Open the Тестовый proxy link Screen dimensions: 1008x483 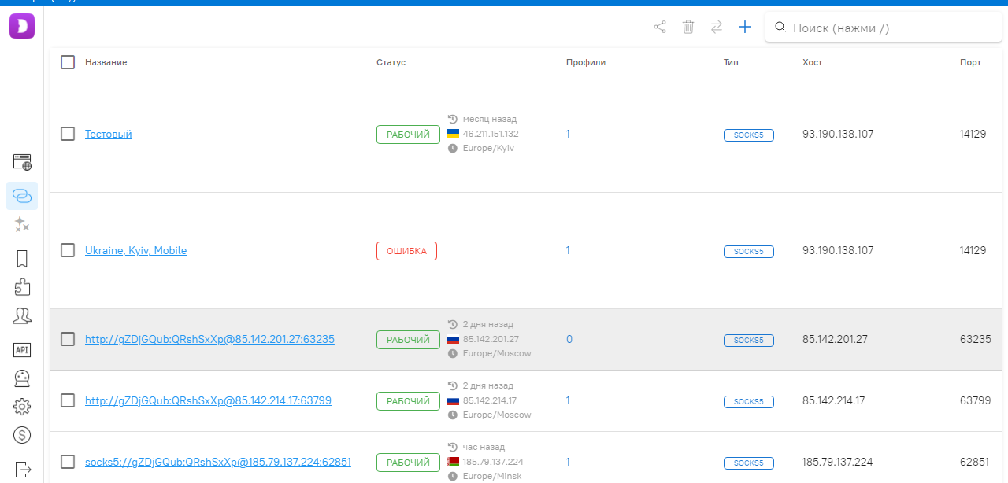click(109, 135)
